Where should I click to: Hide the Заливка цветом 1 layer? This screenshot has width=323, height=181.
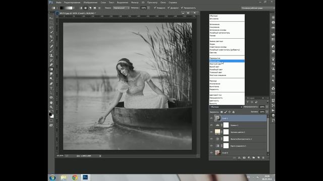tap(211, 132)
